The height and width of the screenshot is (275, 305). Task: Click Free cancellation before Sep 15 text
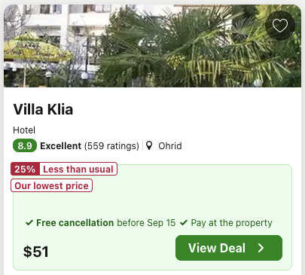(106, 223)
